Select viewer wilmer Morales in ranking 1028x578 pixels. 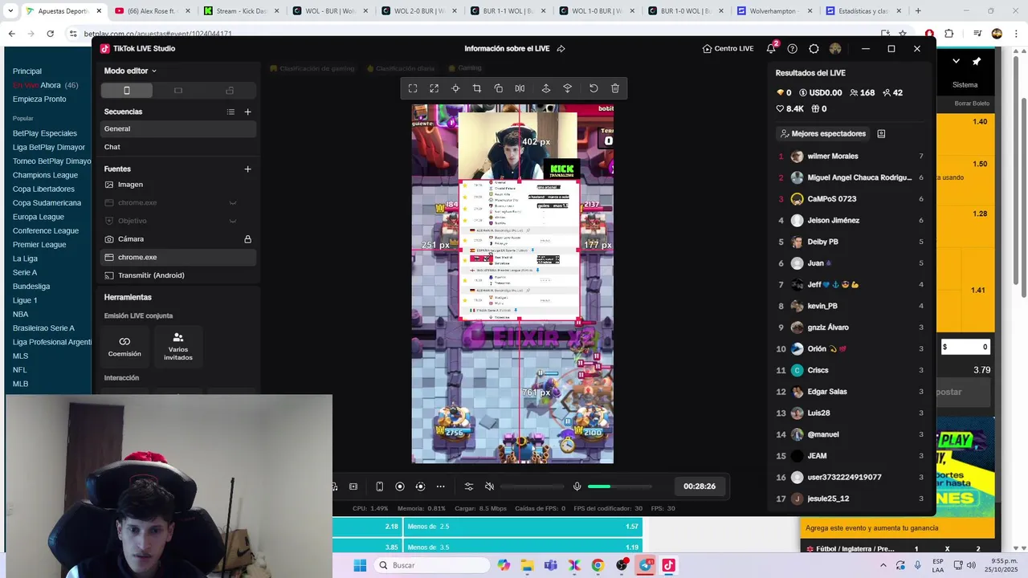coord(851,156)
